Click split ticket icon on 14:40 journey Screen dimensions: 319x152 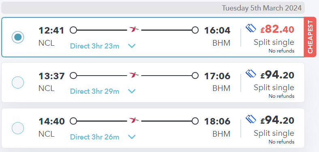click(x=250, y=119)
